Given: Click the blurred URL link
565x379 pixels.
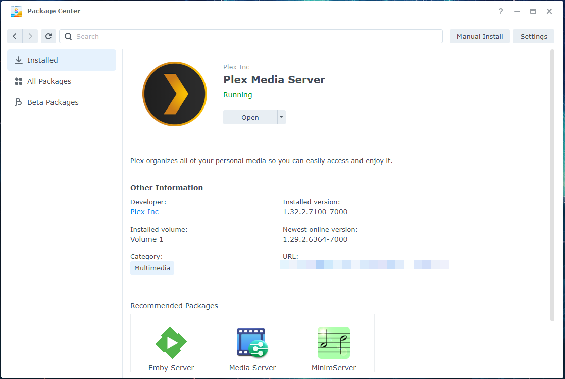Looking at the screenshot, I should (364, 265).
